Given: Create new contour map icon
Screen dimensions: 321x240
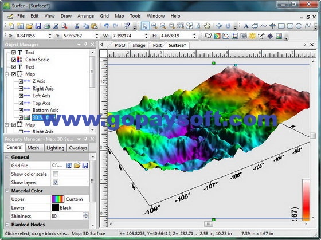Looking at the screenshot, I should (x=217, y=36).
